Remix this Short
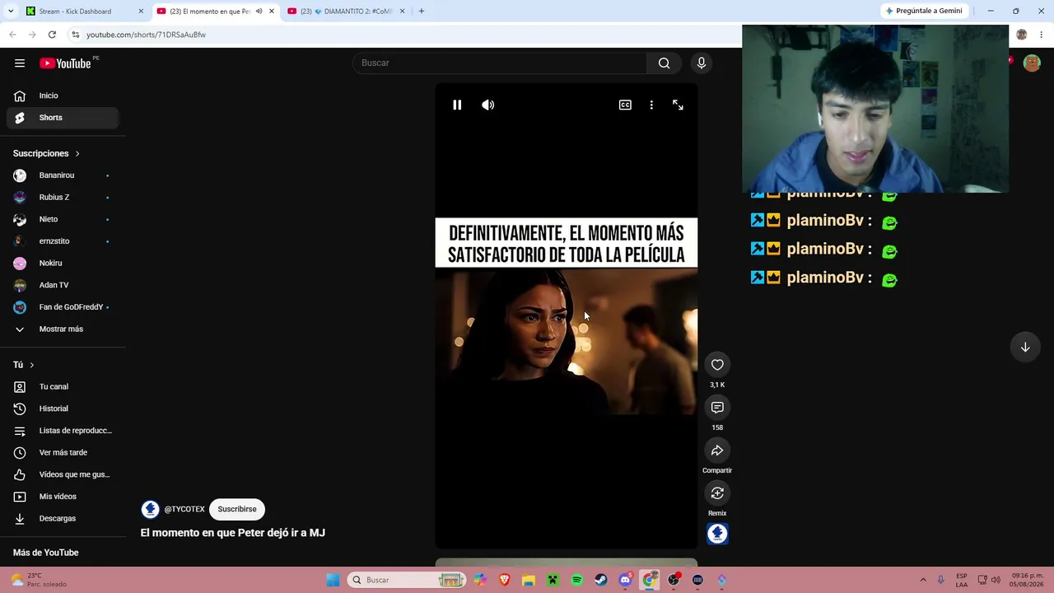Viewport: 1054px width, 593px height. [x=717, y=493]
